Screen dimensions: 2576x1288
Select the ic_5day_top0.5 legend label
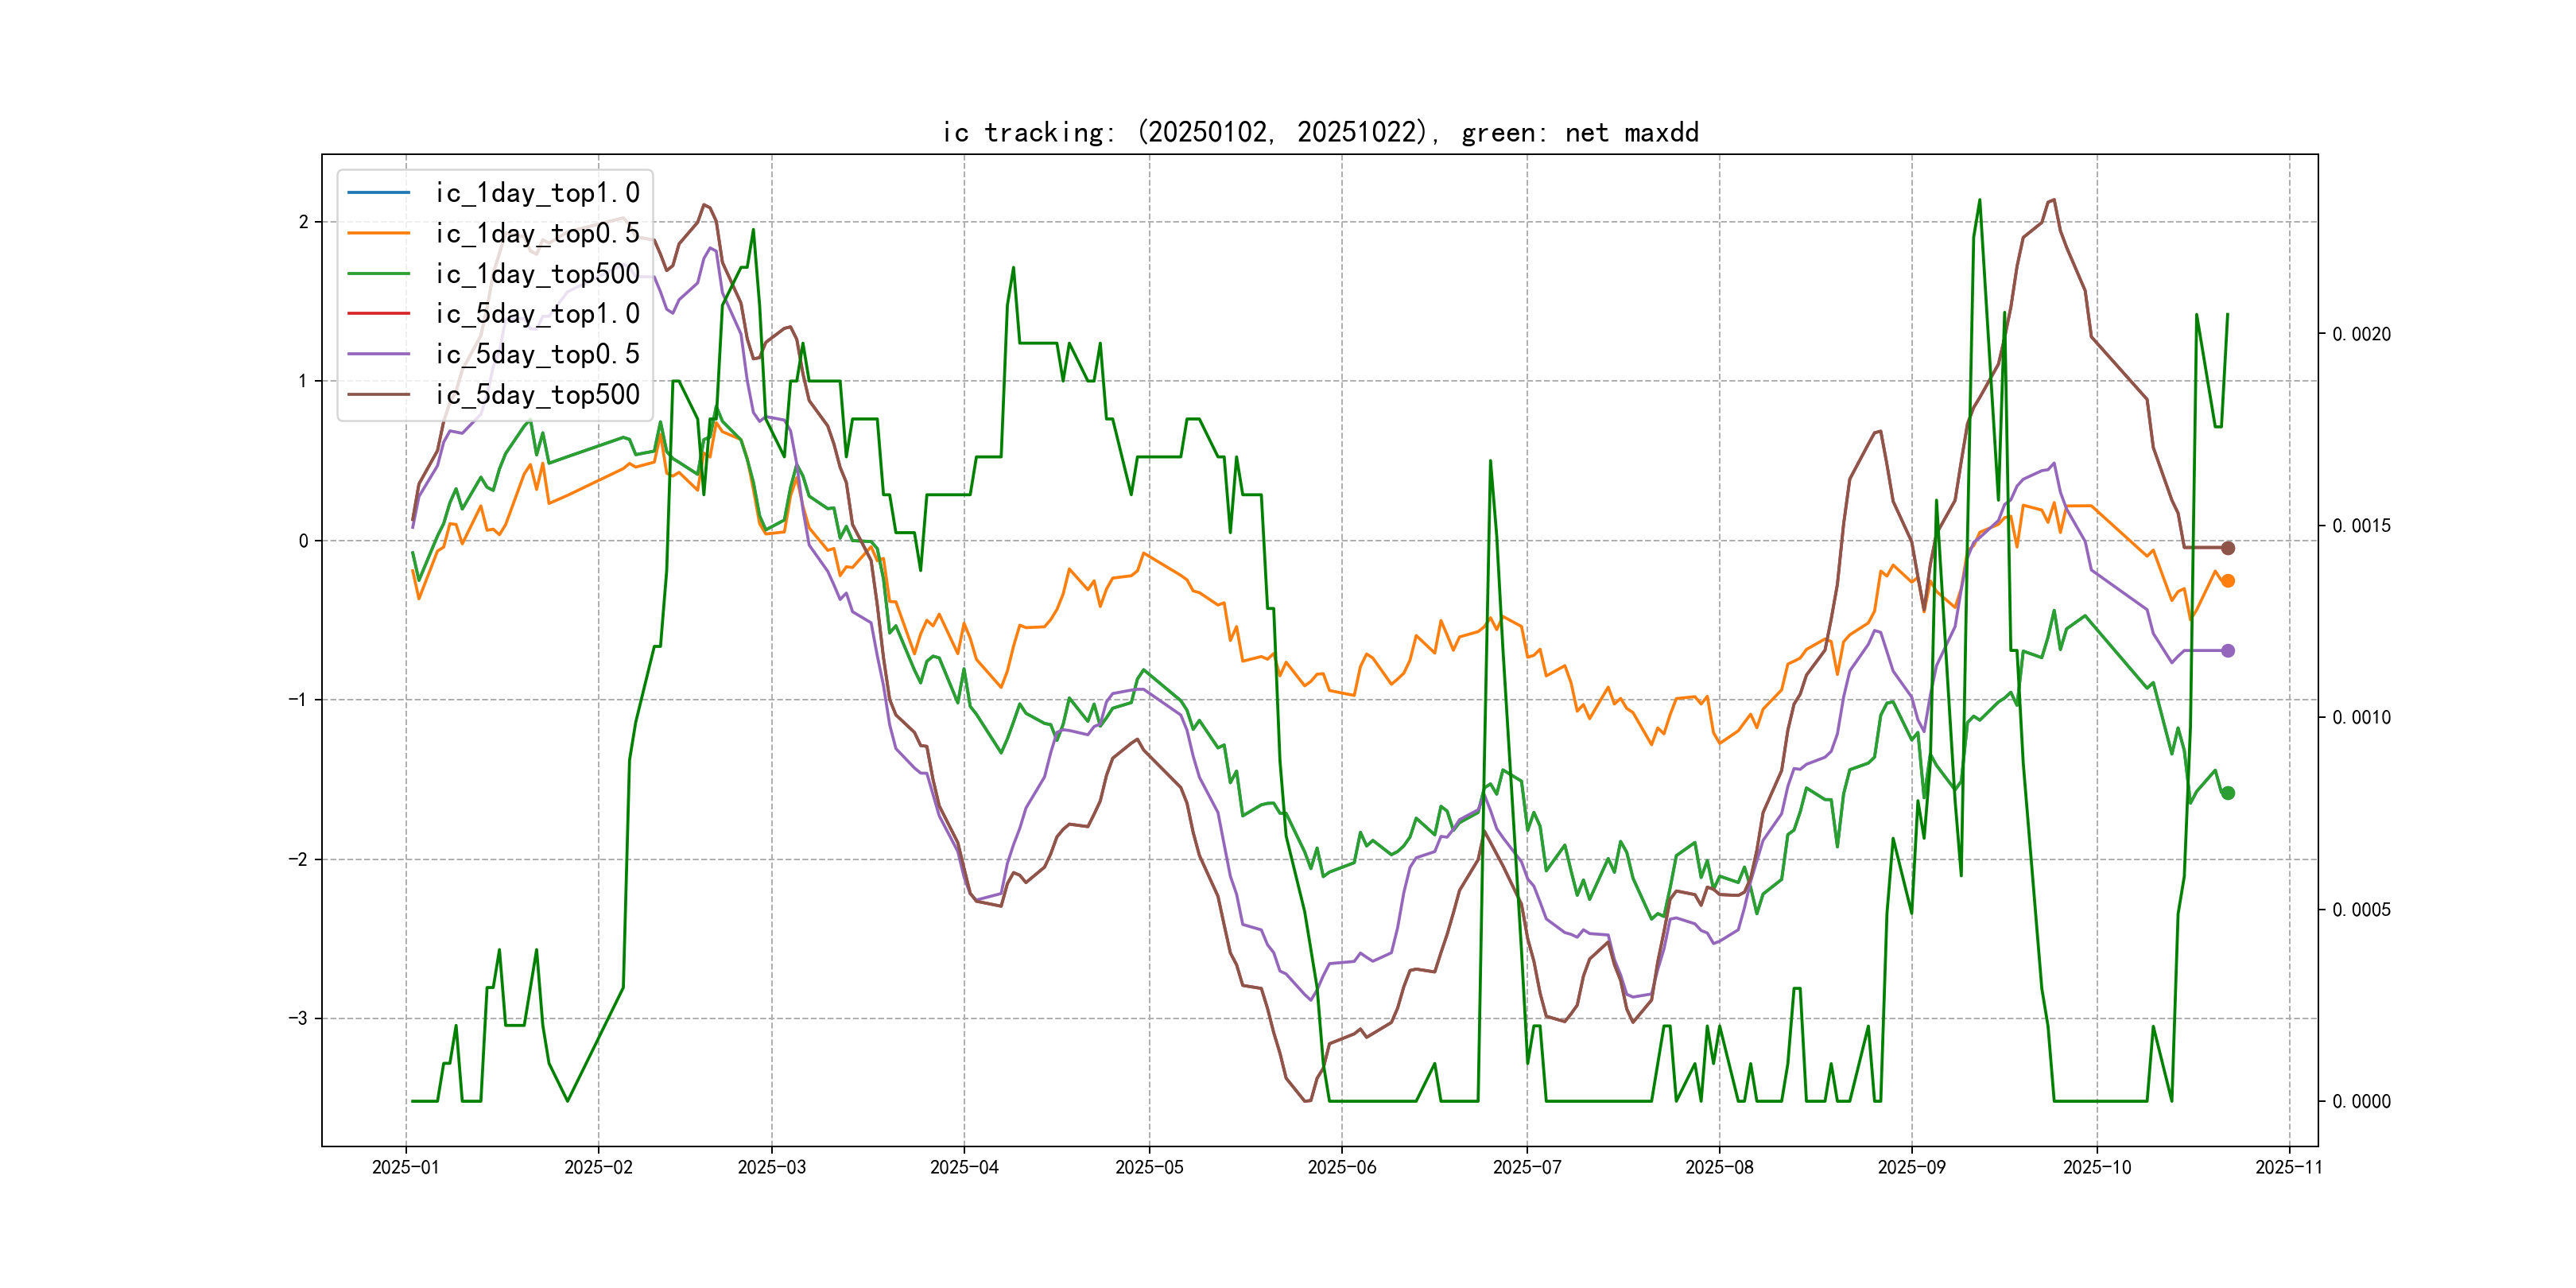tap(537, 354)
